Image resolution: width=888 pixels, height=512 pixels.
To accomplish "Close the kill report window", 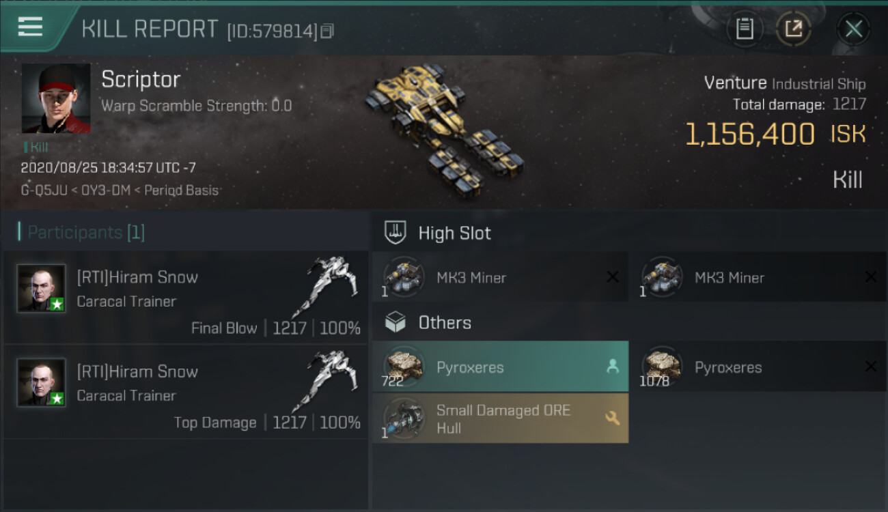I will click(853, 29).
